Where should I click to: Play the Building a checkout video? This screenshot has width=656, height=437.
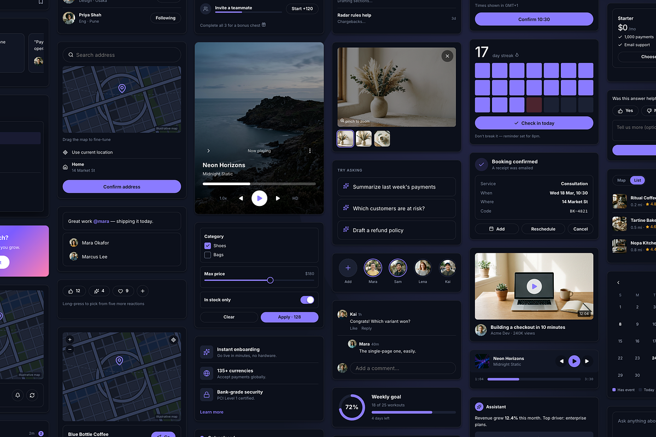pyautogui.click(x=534, y=286)
